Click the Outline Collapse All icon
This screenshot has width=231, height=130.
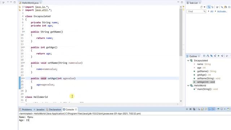(x=204, y=56)
